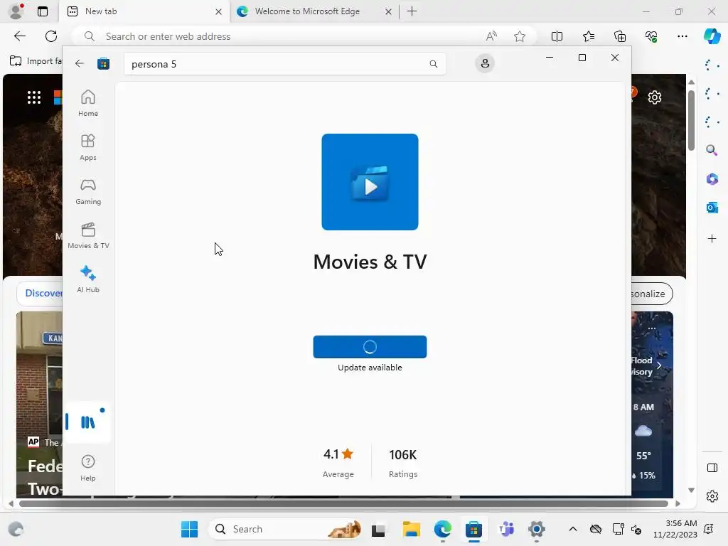
Task: Click taskbar Search box
Action: (286, 529)
